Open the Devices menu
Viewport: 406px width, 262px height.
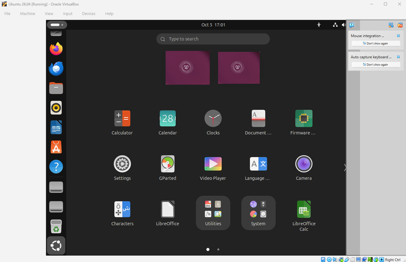pyautogui.click(x=89, y=14)
